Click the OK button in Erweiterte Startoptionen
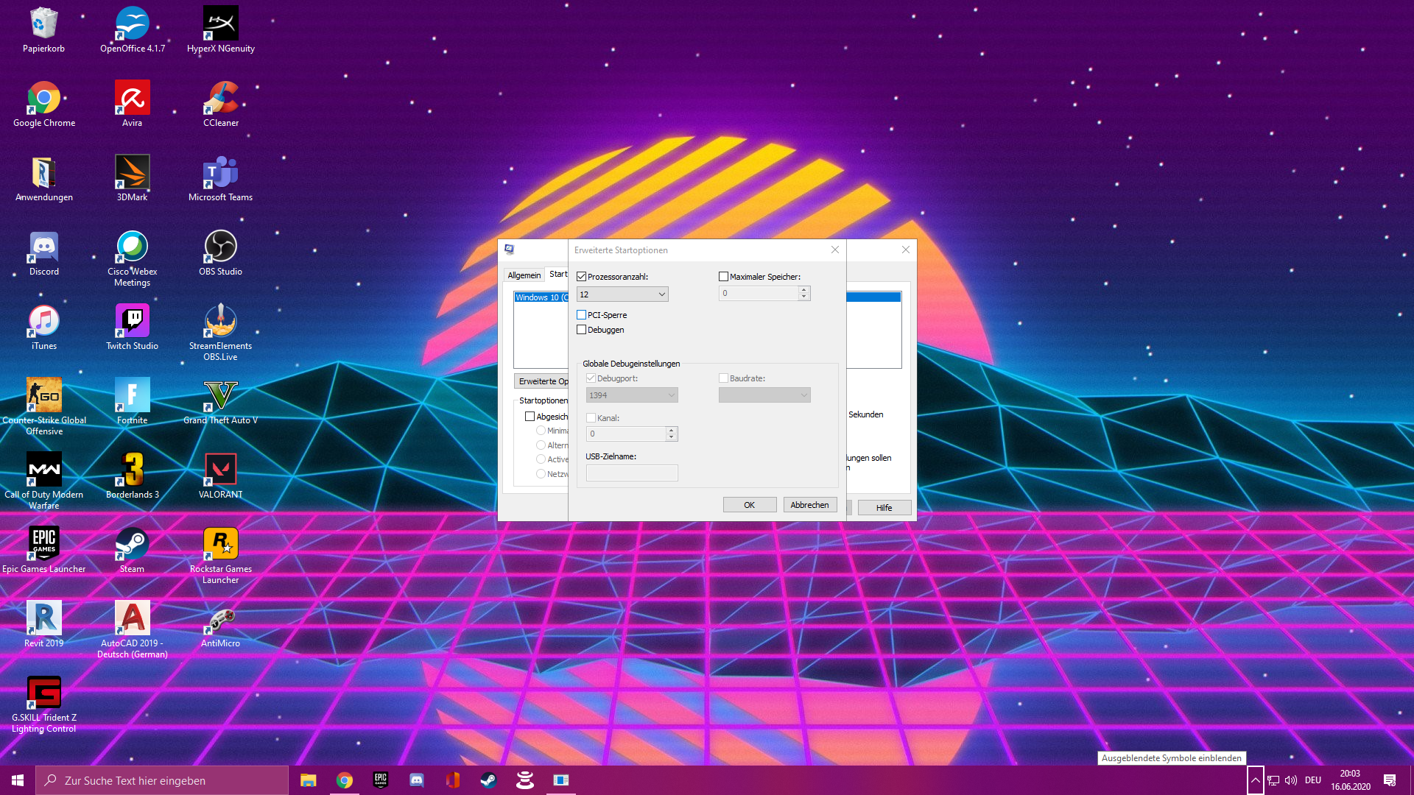The image size is (1414, 795). click(x=749, y=505)
